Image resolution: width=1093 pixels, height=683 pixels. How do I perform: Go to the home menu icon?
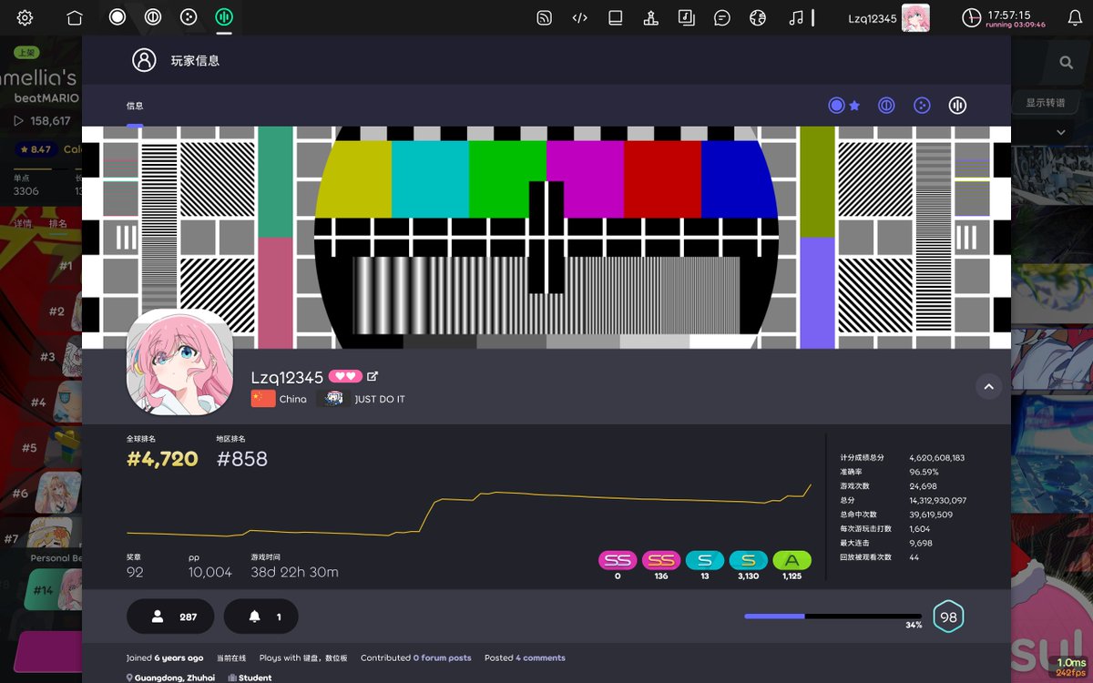[x=75, y=17]
